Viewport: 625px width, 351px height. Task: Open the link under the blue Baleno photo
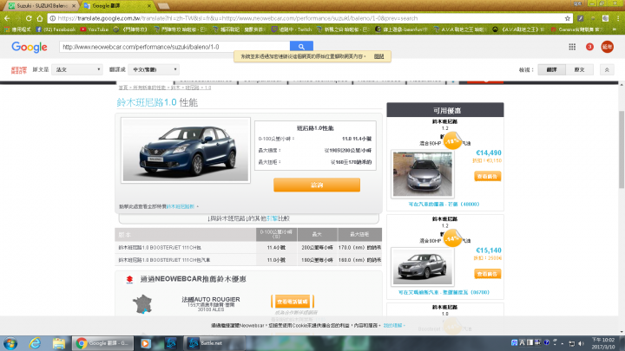(x=181, y=206)
